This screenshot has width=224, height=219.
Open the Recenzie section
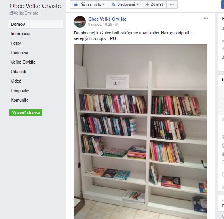pyautogui.click(x=19, y=53)
